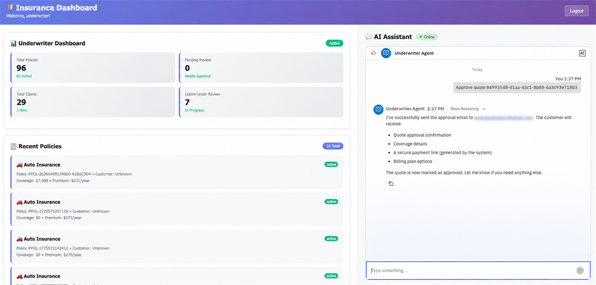Click car icon of policy POL-20260409134000-A1B2C3D4
The image size is (596, 285).
point(20,165)
